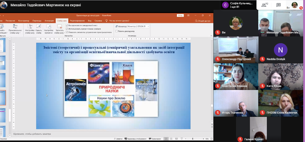Viewport: 305px width, 142px height.
Task: Switch to the Рецензирование ribbon tab
Action: 77,21
